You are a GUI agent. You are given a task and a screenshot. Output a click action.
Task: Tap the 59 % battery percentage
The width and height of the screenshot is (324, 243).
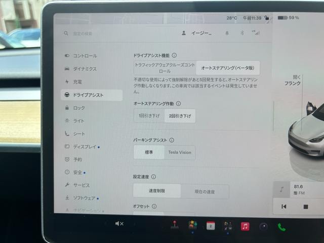click(x=294, y=18)
